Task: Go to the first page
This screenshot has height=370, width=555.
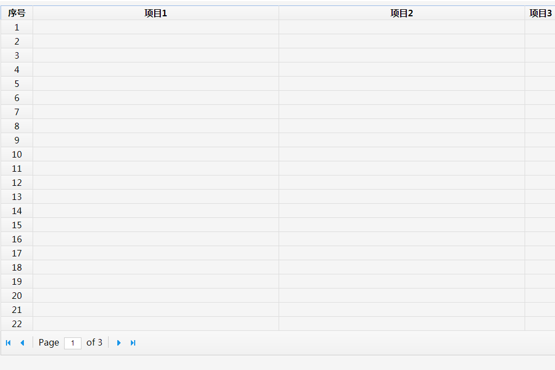Action: tap(8, 343)
